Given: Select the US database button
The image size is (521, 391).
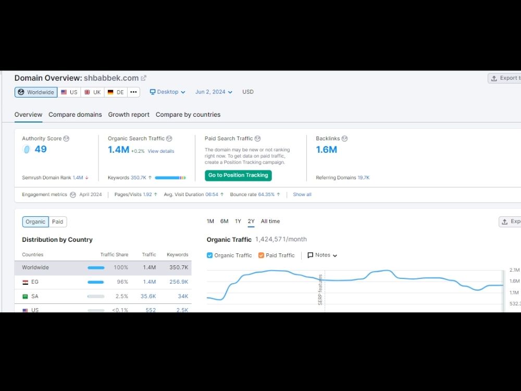Looking at the screenshot, I should tap(69, 92).
